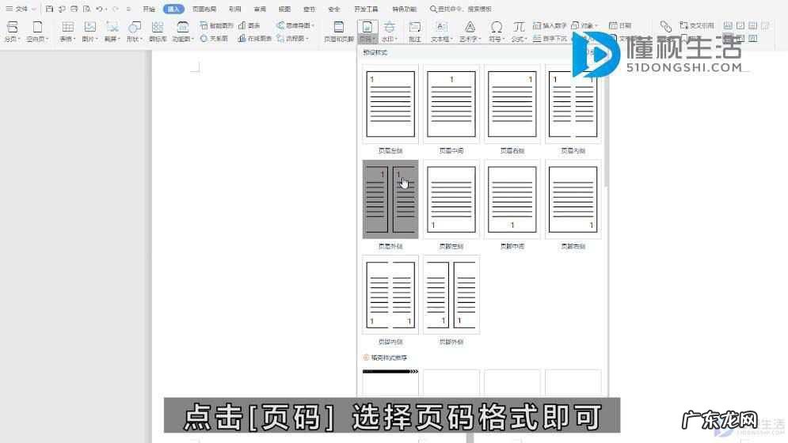The width and height of the screenshot is (788, 443).
Task: Click the 图表 chart button
Action: pyautogui.click(x=249, y=25)
